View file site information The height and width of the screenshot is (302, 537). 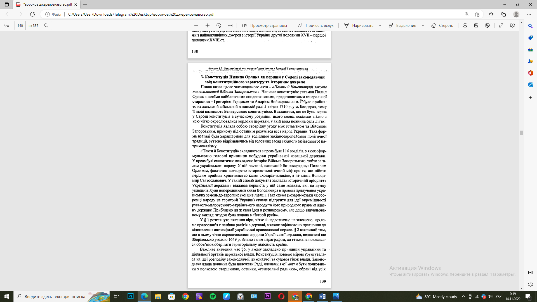pos(53,14)
